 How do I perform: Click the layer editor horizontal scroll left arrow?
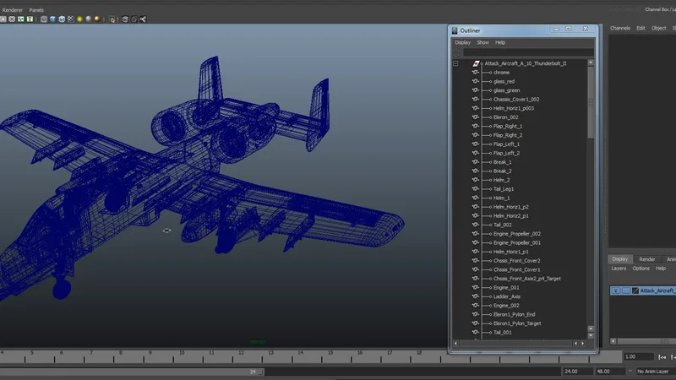pos(613,341)
